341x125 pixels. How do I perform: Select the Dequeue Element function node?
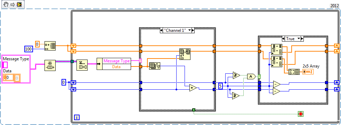[82, 65]
